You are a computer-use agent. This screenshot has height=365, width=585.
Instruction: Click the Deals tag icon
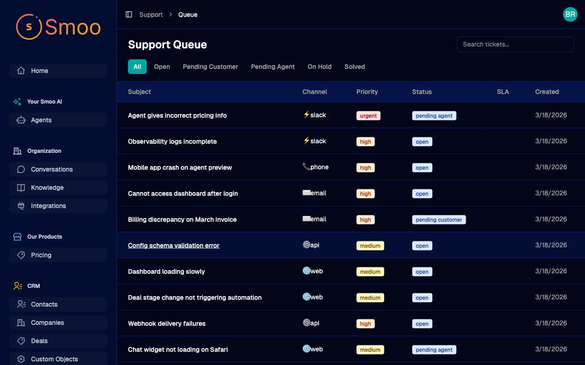pyautogui.click(x=20, y=341)
